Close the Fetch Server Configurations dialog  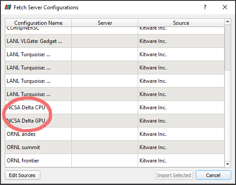[225, 7]
